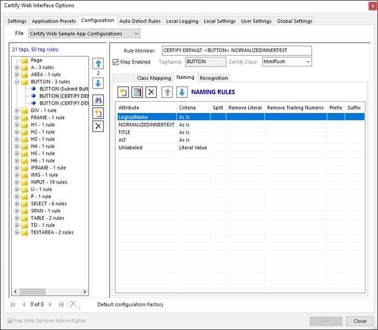Move selected tag rule up with blue up arrow
The height and width of the screenshot is (330, 378).
(98, 64)
